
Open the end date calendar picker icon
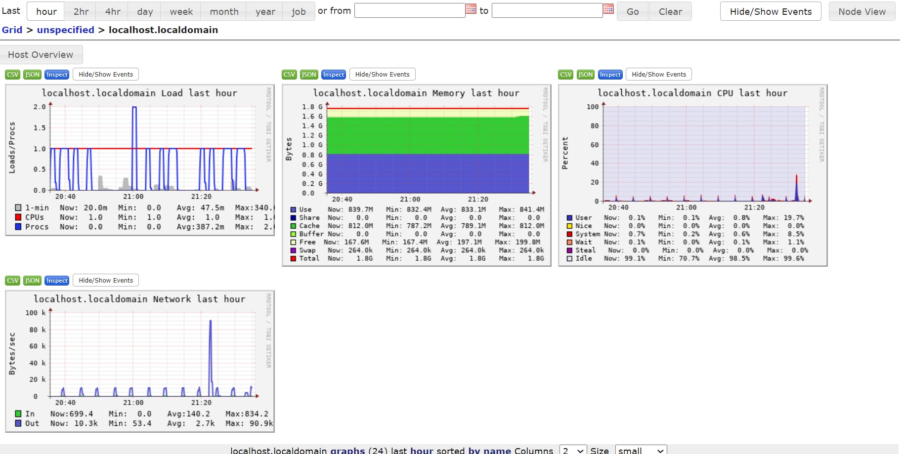pyautogui.click(x=608, y=9)
